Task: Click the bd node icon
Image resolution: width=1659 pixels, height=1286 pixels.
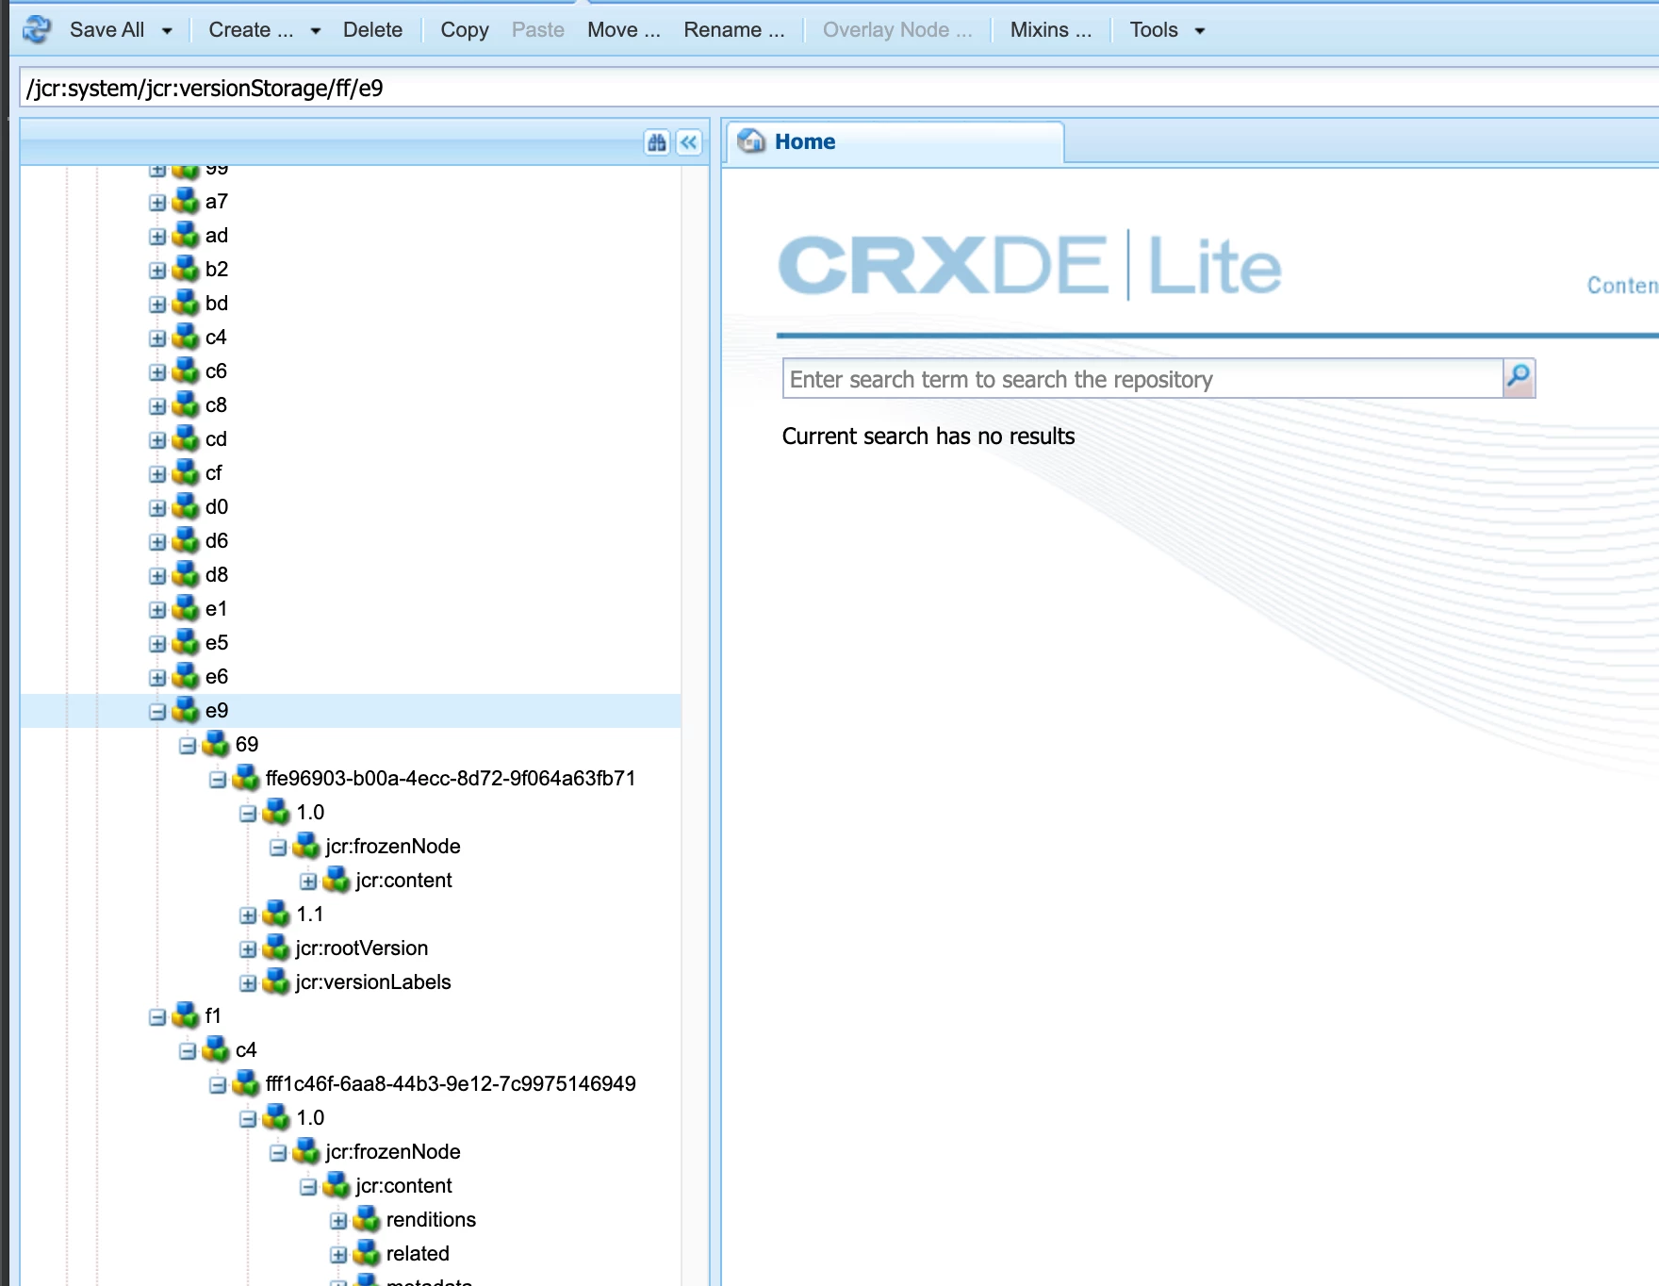Action: pyautogui.click(x=186, y=304)
